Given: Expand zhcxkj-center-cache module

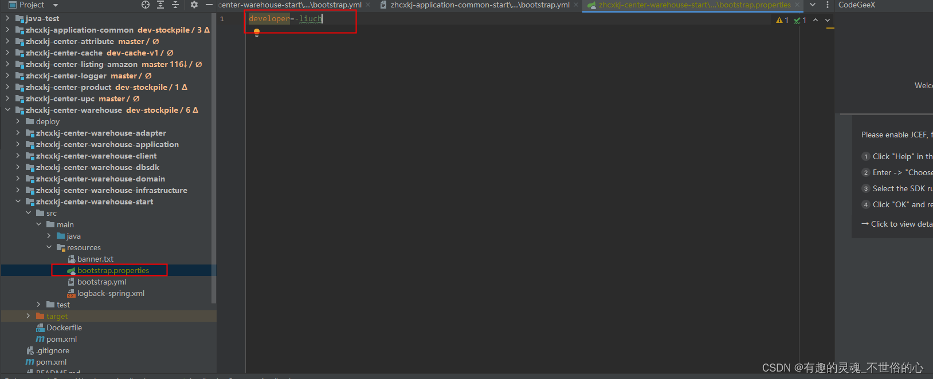Looking at the screenshot, I should click(7, 53).
